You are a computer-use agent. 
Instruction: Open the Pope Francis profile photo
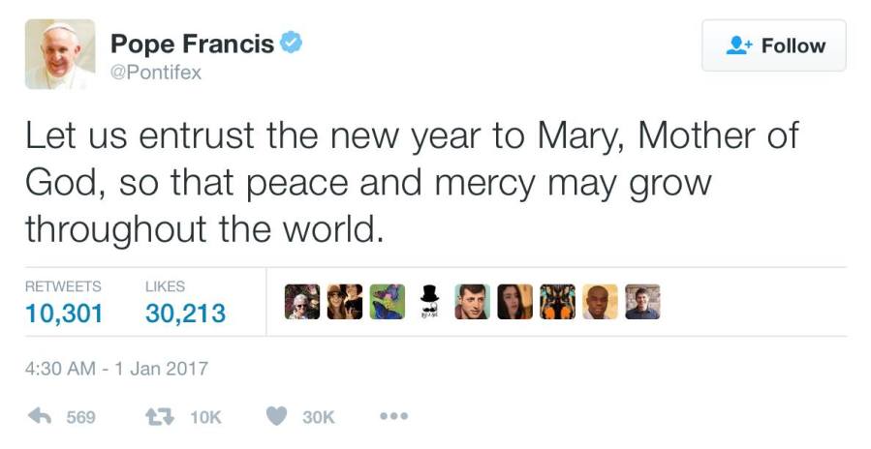tap(60, 54)
